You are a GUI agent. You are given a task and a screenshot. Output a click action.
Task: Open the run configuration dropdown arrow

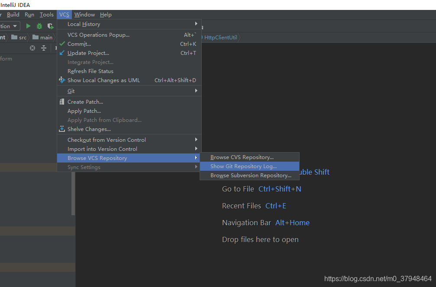click(15, 26)
